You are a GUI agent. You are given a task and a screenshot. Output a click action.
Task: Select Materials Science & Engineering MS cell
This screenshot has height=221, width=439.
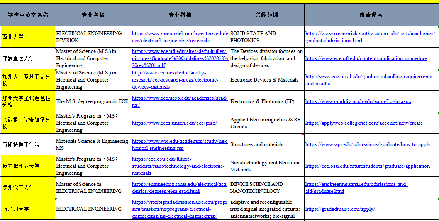(x=93, y=144)
